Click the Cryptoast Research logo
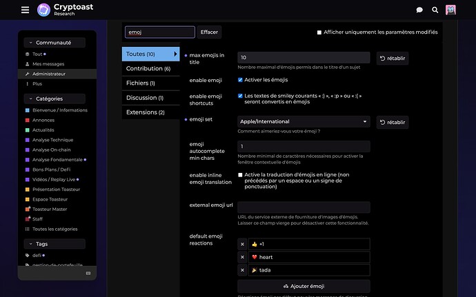The height and width of the screenshot is (297, 476). [x=66, y=10]
